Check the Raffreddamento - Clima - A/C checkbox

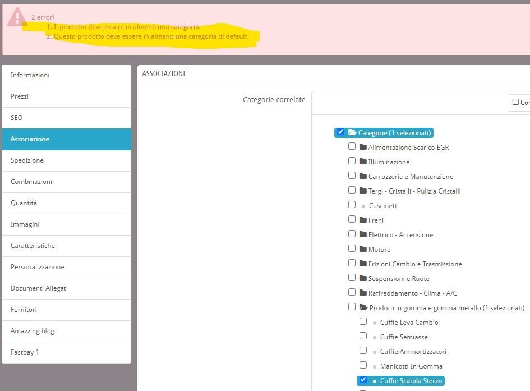click(x=352, y=292)
